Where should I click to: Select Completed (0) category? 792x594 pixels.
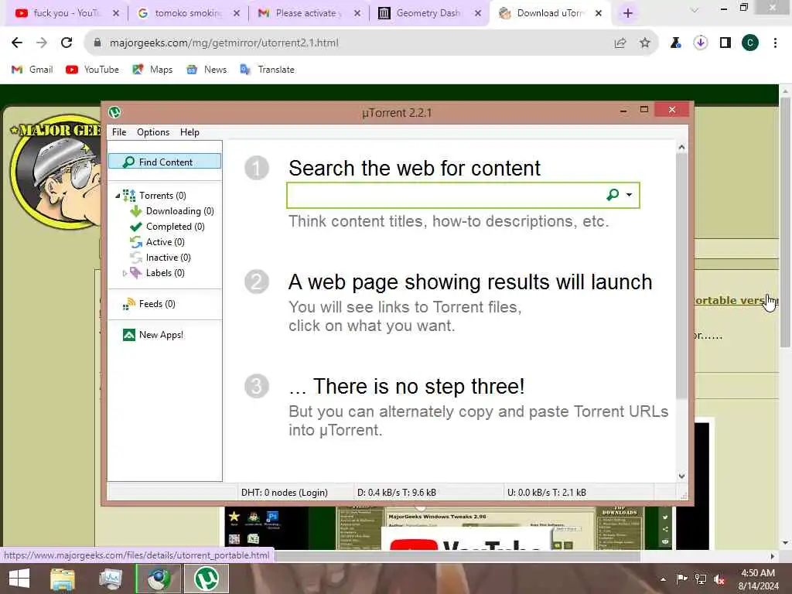[x=176, y=227]
